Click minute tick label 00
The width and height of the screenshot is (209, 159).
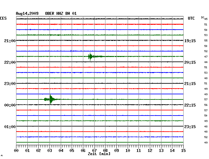[x=16, y=151]
